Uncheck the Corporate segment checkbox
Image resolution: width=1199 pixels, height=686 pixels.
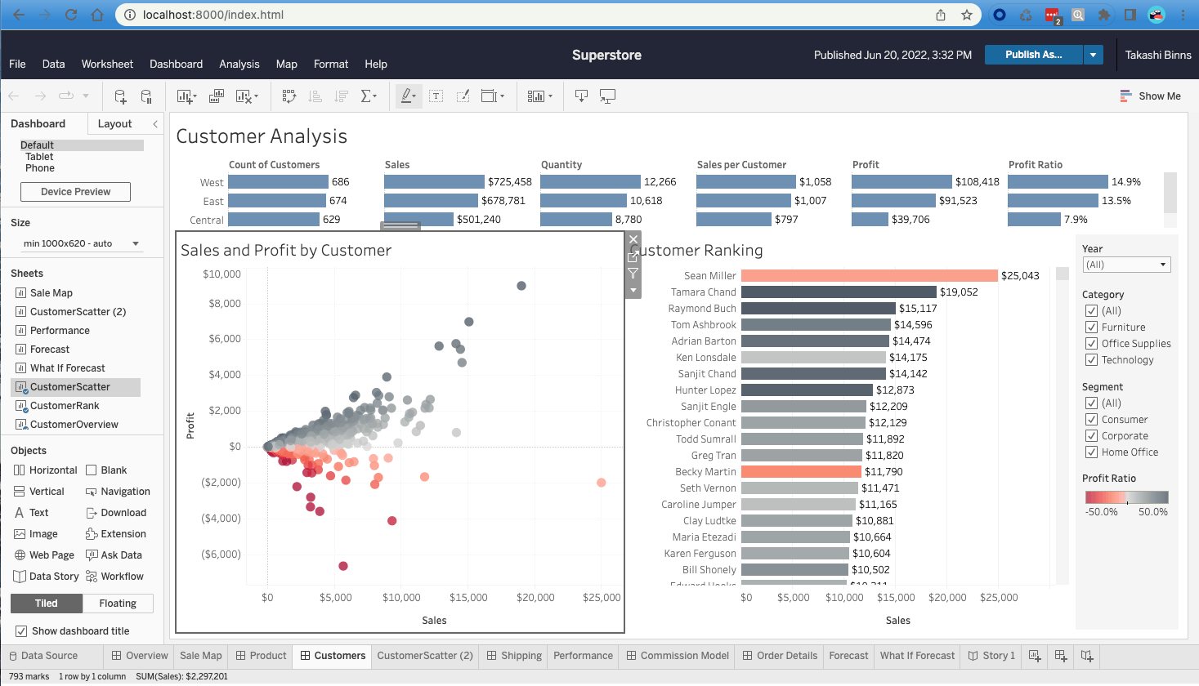tap(1091, 436)
